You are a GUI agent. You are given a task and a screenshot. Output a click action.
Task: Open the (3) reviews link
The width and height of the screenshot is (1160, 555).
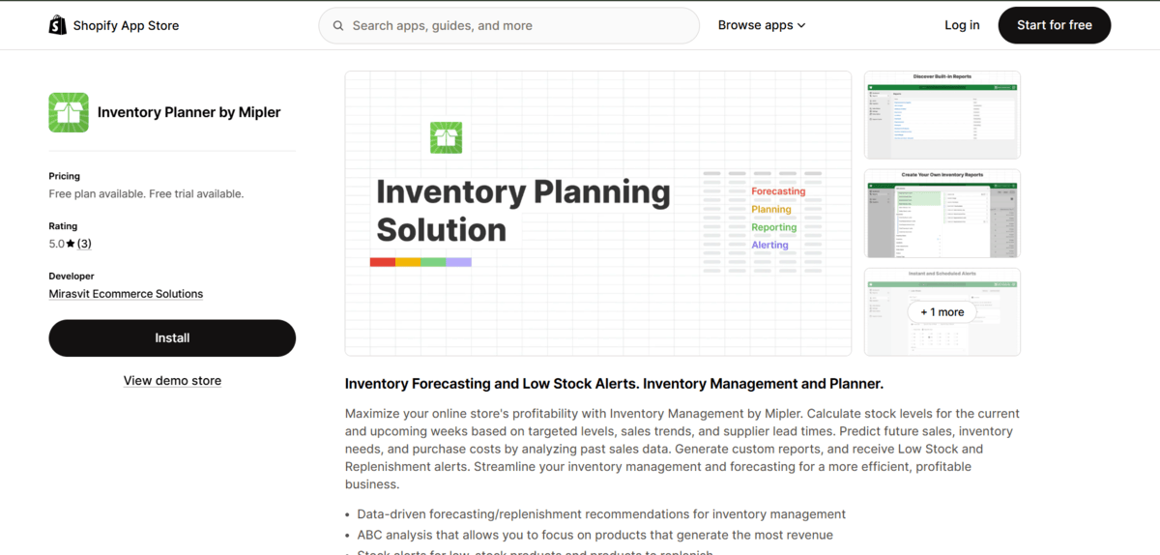point(84,244)
